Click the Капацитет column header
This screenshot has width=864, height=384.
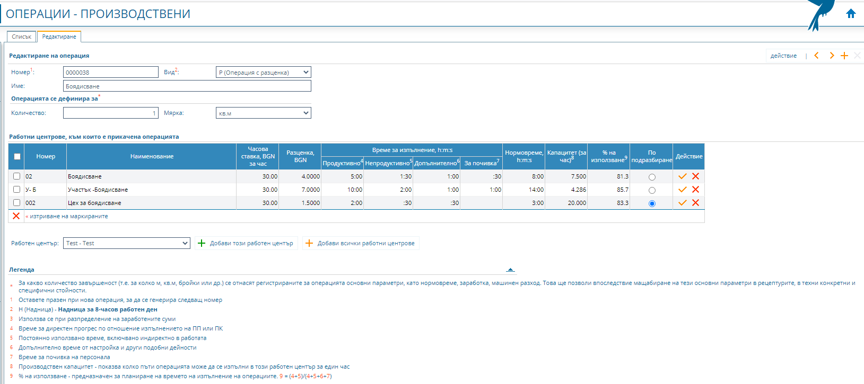(566, 156)
